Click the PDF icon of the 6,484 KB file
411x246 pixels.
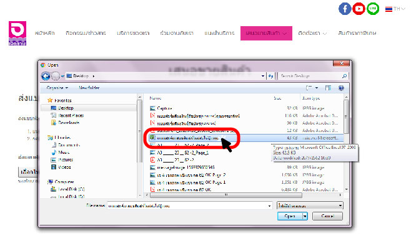click(152, 189)
